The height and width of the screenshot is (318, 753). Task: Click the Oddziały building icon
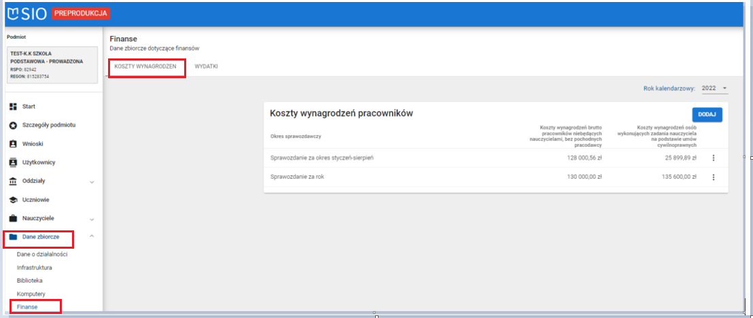click(13, 181)
